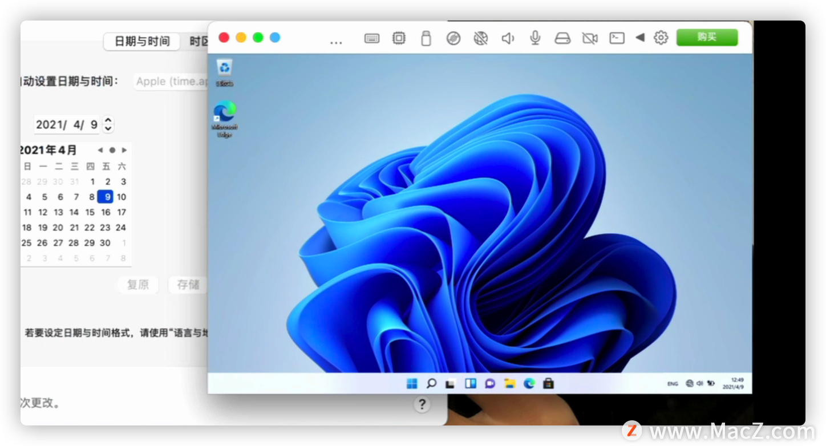Select day 17 in the April calendar

click(122, 212)
